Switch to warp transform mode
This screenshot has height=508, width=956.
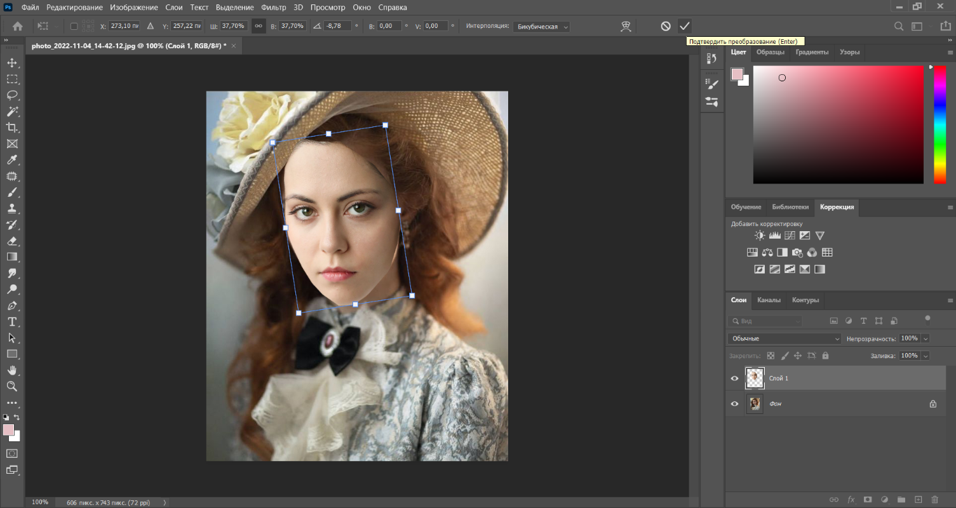tap(626, 26)
